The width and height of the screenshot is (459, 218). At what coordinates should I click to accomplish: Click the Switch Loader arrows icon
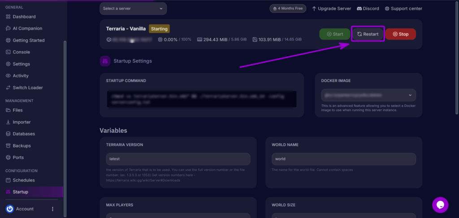(8, 87)
